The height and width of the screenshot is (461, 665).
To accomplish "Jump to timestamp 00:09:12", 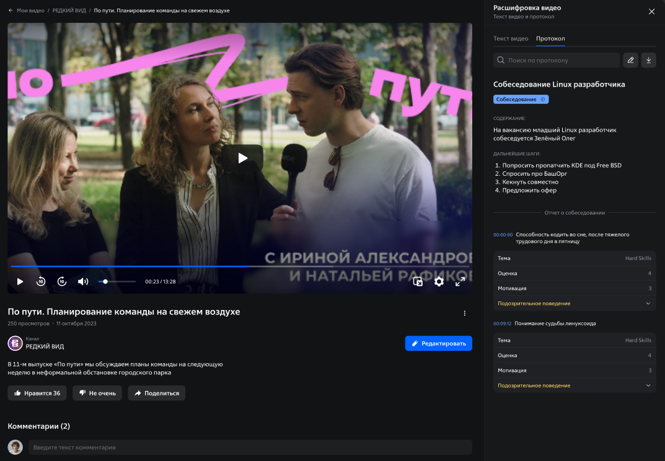I will 503,324.
